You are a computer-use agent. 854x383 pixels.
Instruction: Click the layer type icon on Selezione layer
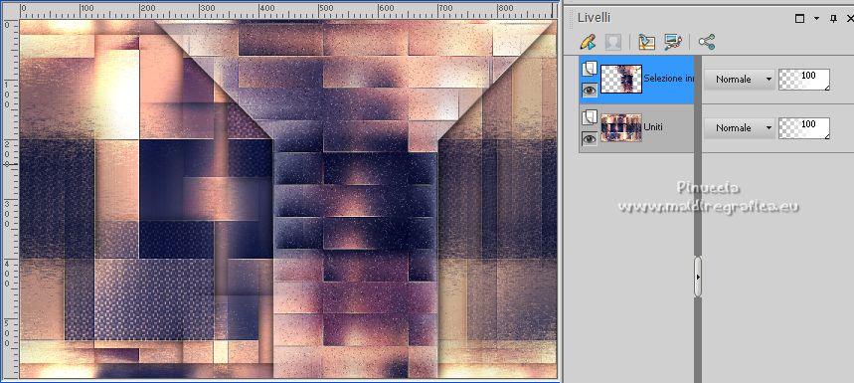[x=590, y=70]
